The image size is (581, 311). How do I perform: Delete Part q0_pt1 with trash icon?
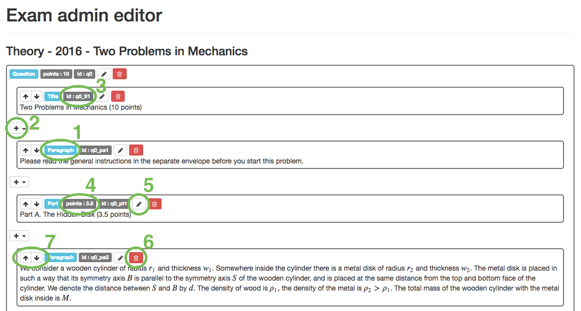coord(155,204)
